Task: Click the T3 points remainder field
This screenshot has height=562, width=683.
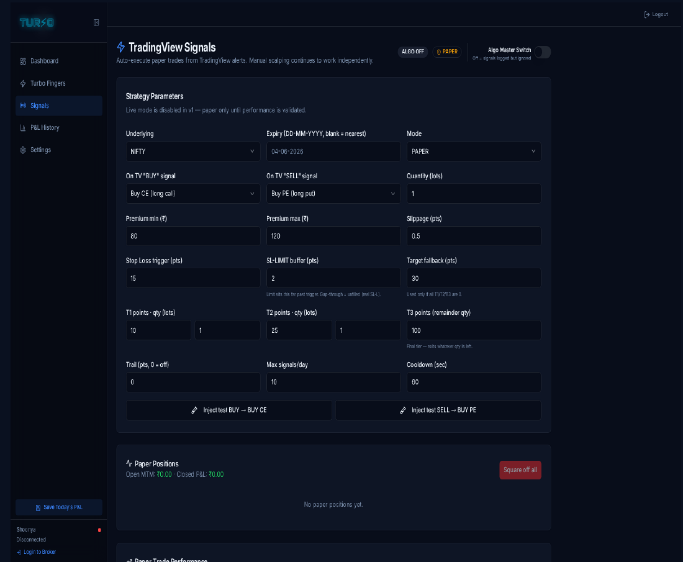Action: click(x=474, y=330)
